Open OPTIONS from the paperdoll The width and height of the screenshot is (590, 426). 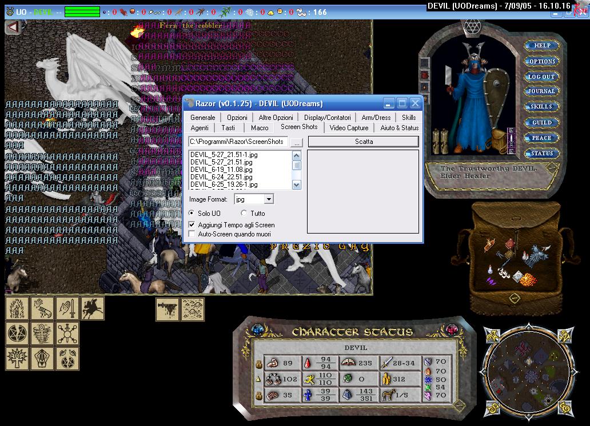pos(541,61)
